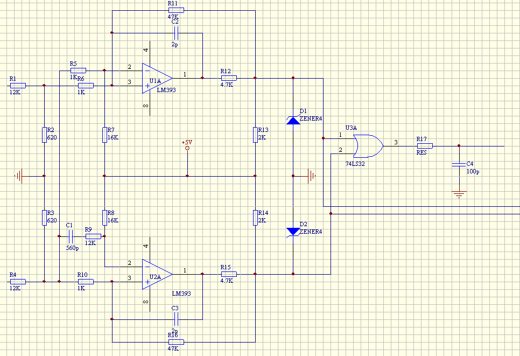
Task: Select the R8 resistor symbol
Action: tap(104, 218)
